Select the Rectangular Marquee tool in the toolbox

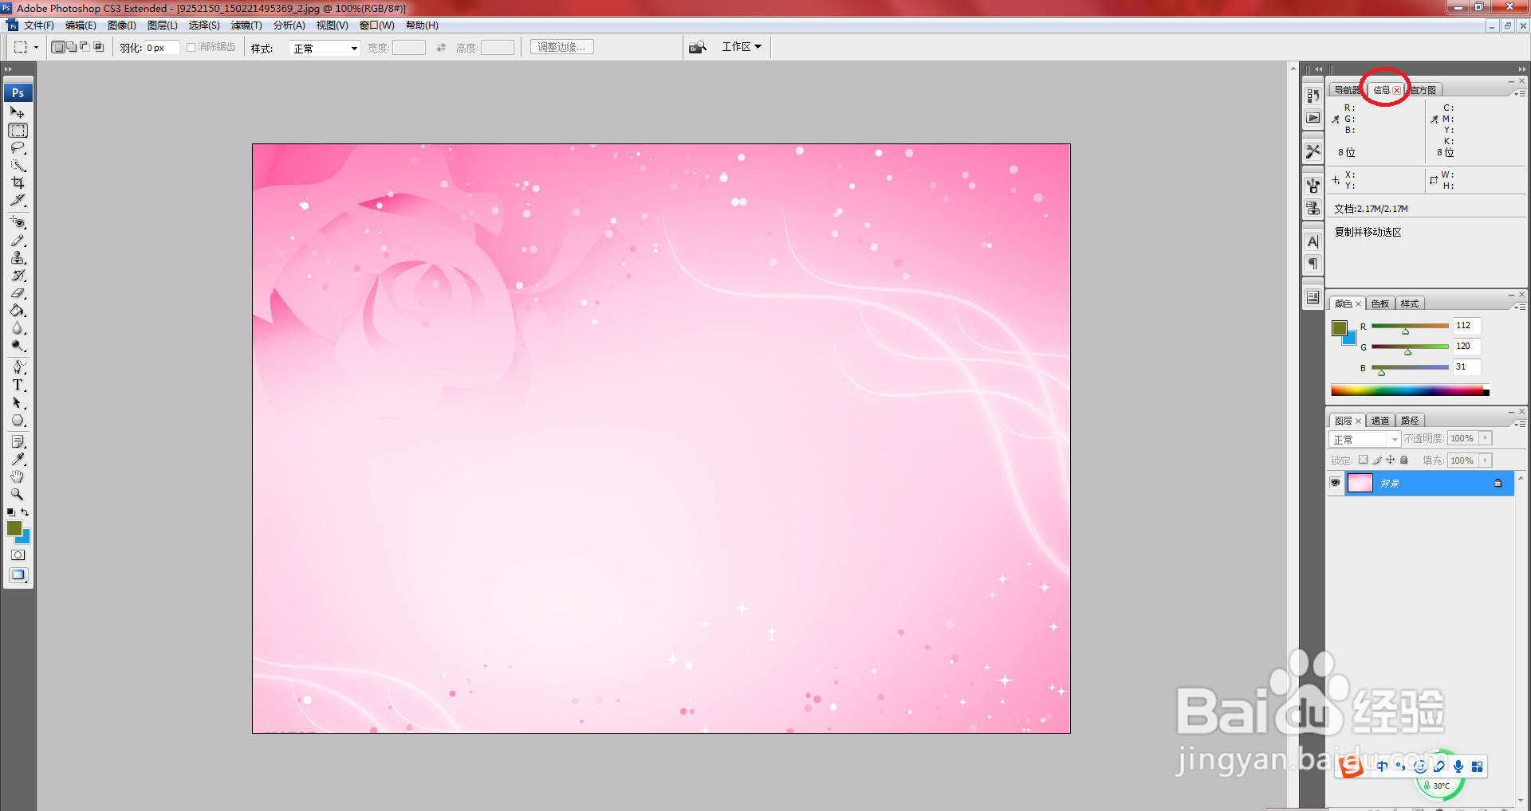[18, 130]
